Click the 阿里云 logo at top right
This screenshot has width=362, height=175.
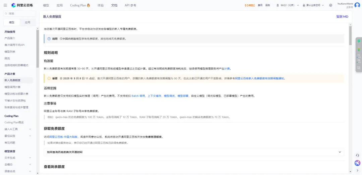(250, 5)
